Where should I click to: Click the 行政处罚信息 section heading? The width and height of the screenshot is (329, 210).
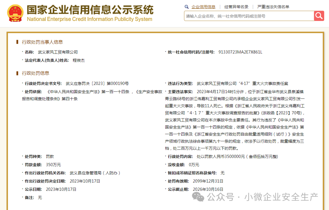coord(35,73)
